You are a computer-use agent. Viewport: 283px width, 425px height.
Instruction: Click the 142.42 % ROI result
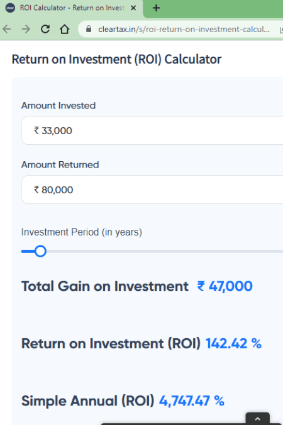233,344
